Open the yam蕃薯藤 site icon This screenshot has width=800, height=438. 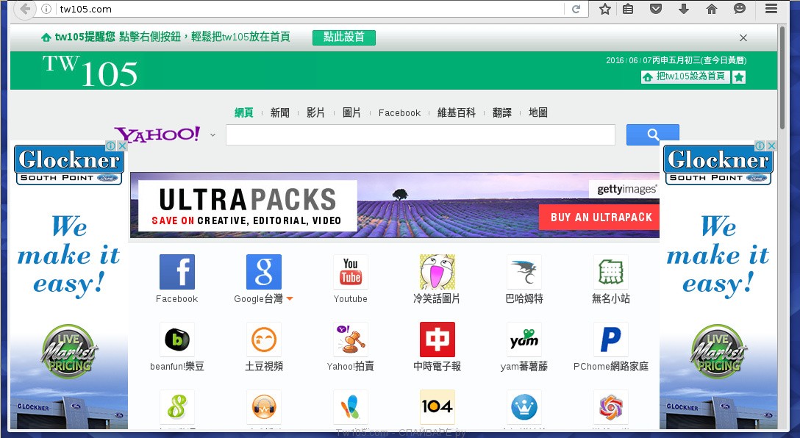(524, 339)
